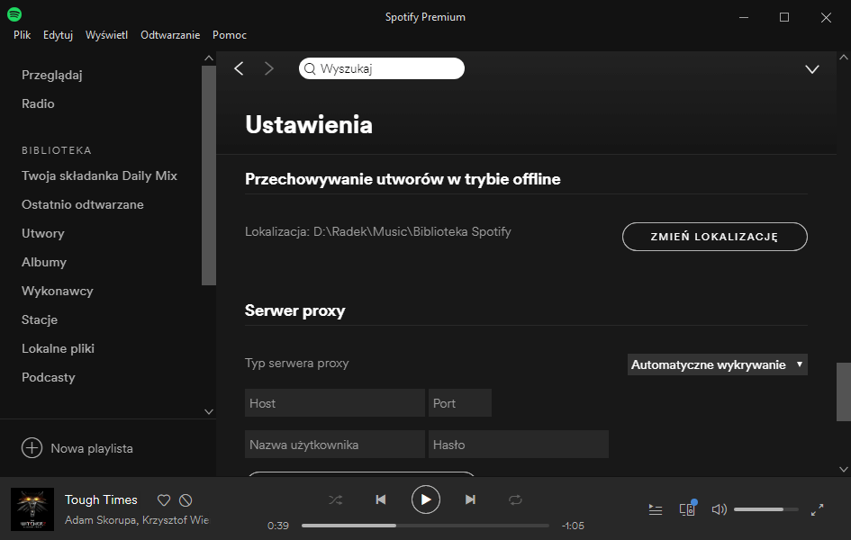The image size is (851, 540).
Task: Click the settings scrollbar thumb
Action: pyautogui.click(x=844, y=392)
